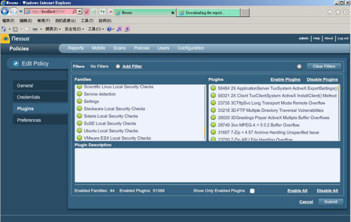The width and height of the screenshot is (351, 222).
Task: Open Favorites with the star icon
Action: tap(338, 12)
